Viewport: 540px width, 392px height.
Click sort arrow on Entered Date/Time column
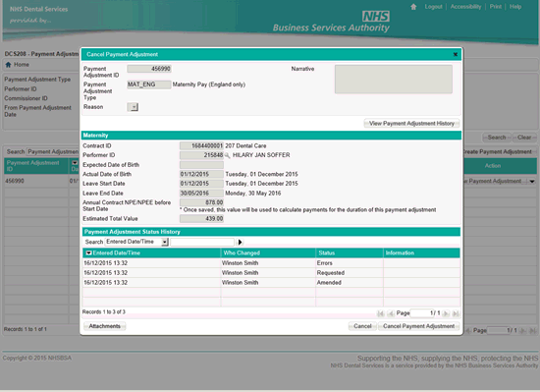tap(88, 252)
